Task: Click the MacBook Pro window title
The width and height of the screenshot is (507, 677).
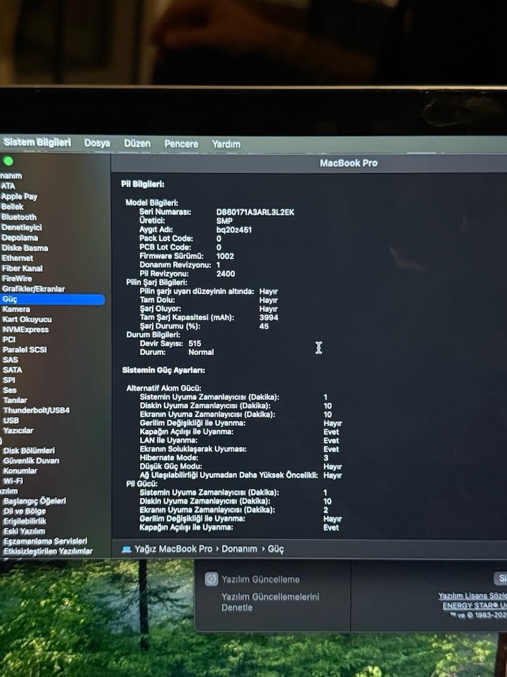Action: click(349, 163)
